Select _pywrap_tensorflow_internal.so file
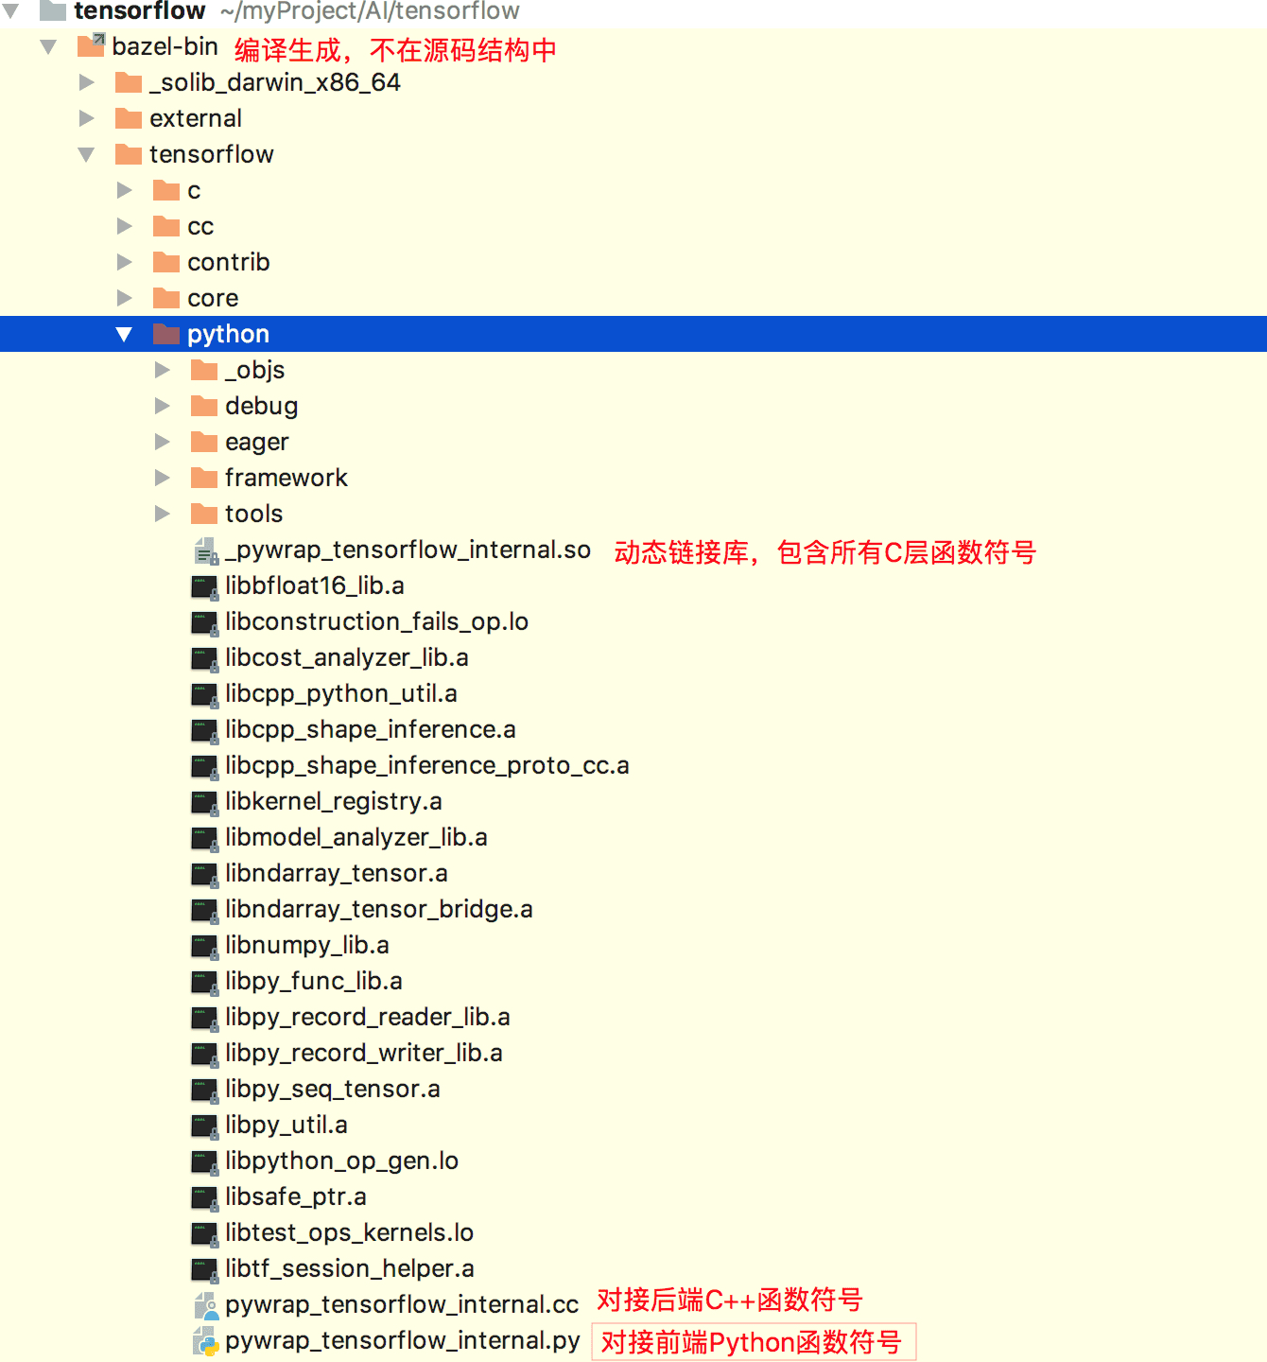This screenshot has height=1362, width=1267. tap(408, 550)
